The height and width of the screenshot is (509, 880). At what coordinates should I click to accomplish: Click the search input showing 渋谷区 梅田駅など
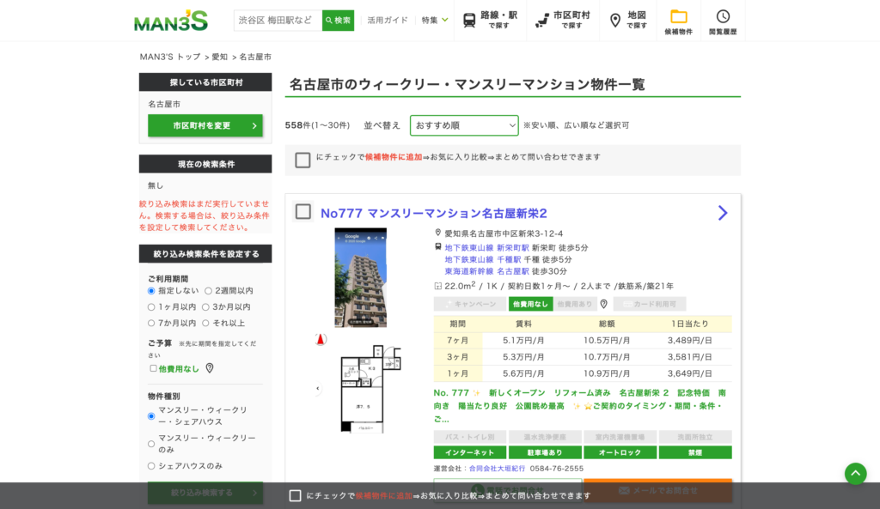point(275,19)
